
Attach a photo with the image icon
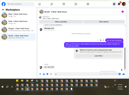coord(44,74)
